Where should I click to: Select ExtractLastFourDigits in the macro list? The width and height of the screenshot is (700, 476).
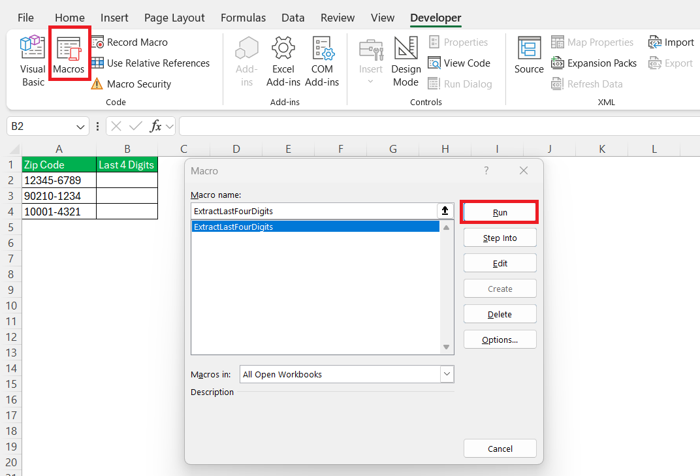pyautogui.click(x=315, y=227)
